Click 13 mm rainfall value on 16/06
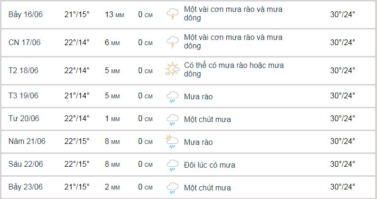 click(115, 14)
